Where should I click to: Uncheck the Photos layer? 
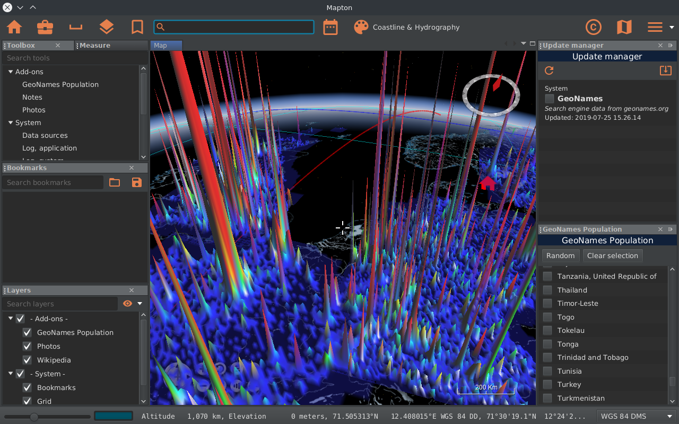[27, 346]
